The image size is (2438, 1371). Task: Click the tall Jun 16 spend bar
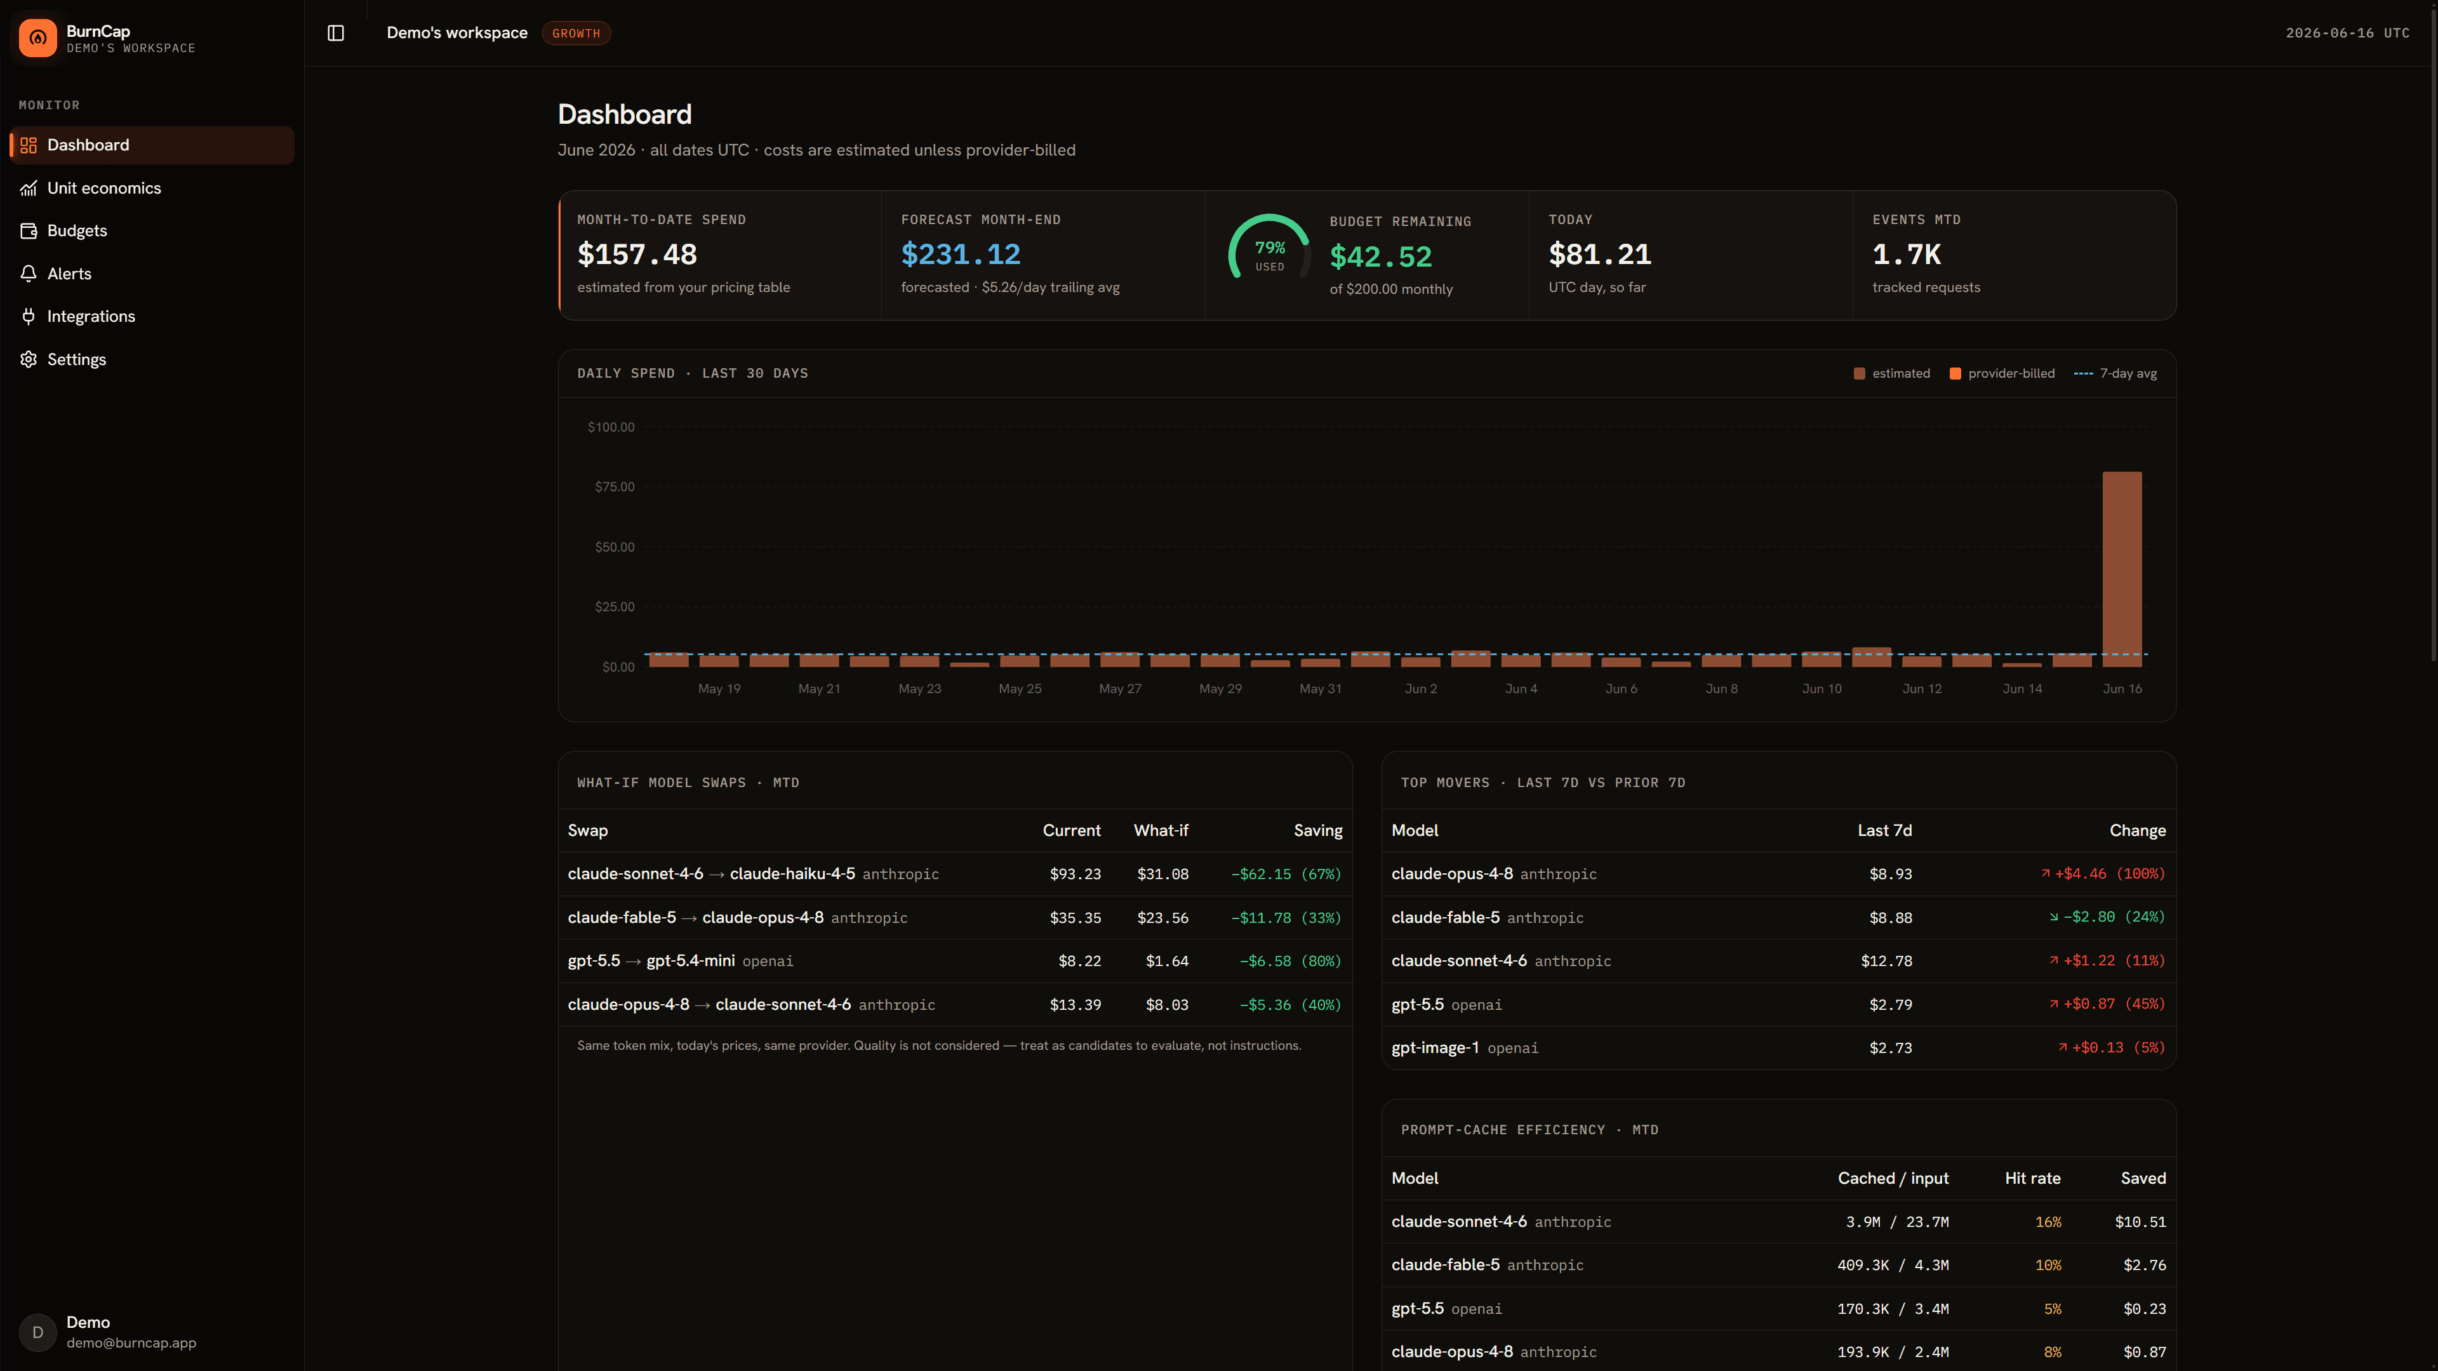coord(2122,569)
